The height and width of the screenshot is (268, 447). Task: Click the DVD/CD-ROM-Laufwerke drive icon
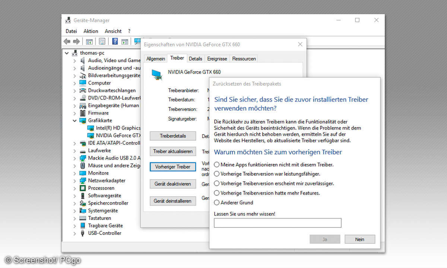[83, 98]
